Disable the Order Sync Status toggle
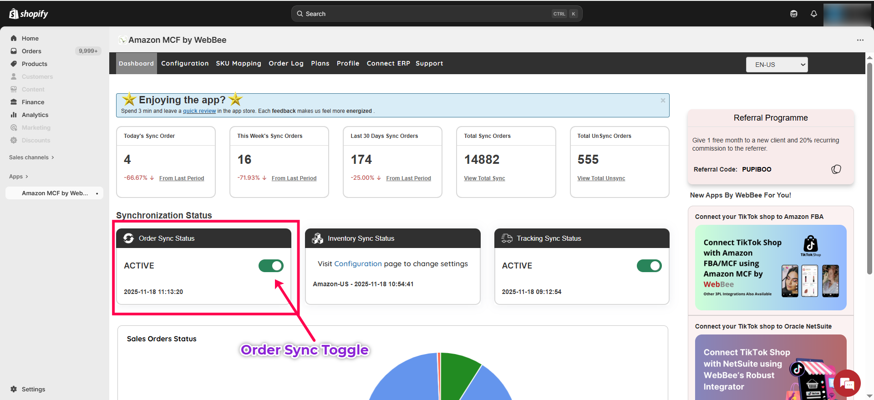874x400 pixels. pyautogui.click(x=271, y=266)
